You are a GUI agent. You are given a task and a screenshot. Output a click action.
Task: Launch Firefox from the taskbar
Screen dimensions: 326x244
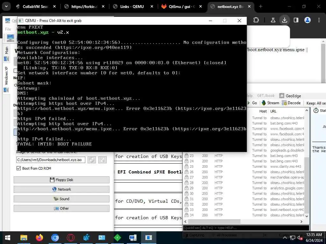coord(39,238)
